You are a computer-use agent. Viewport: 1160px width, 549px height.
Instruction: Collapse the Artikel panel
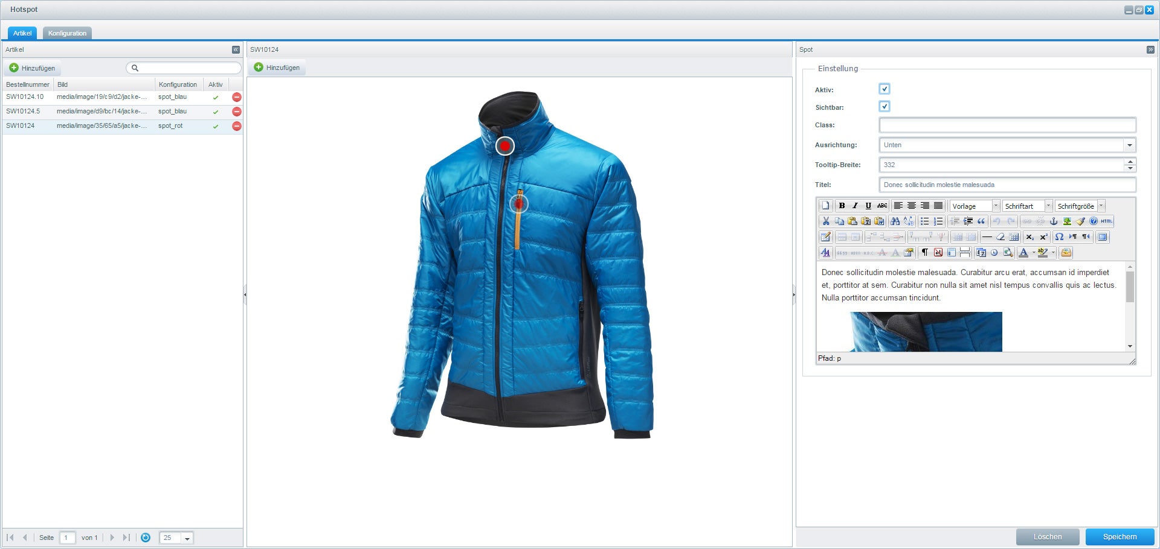click(x=236, y=49)
